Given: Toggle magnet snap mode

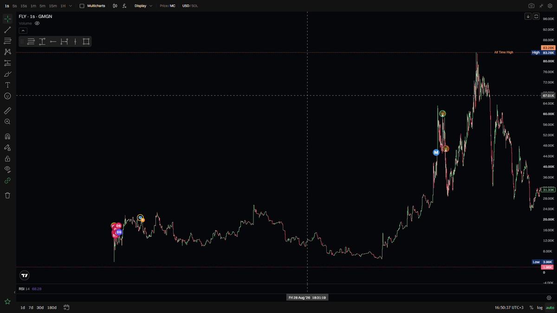Looking at the screenshot, I should (x=7, y=137).
